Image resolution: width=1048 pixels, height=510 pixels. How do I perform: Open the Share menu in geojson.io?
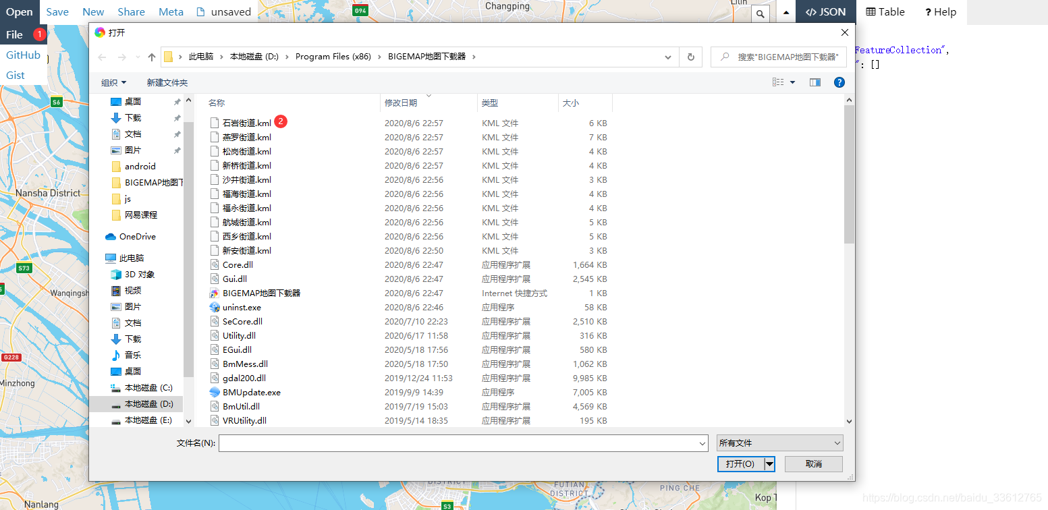131,11
